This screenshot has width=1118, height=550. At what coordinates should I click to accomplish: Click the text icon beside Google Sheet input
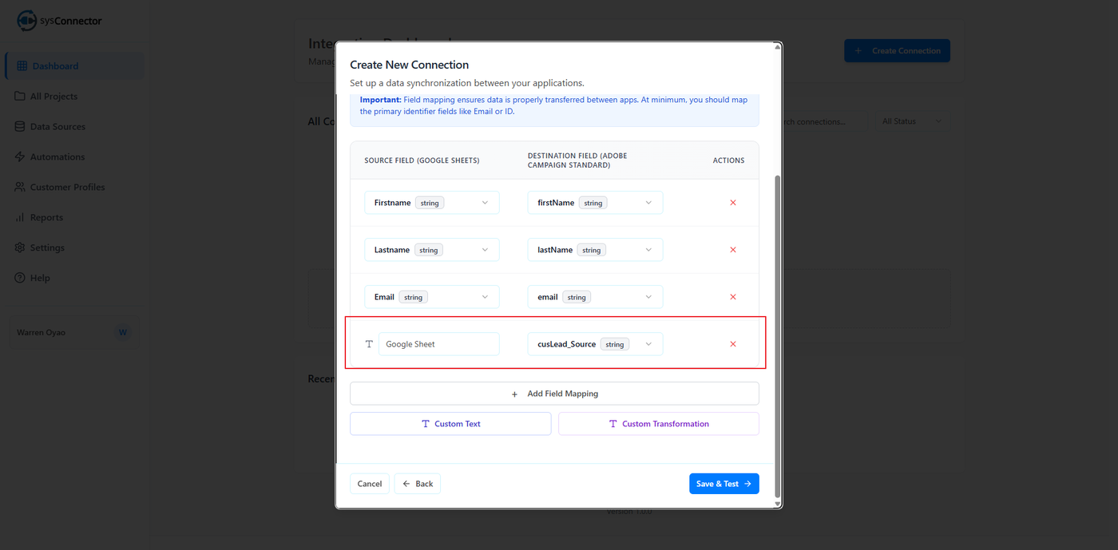pyautogui.click(x=369, y=344)
